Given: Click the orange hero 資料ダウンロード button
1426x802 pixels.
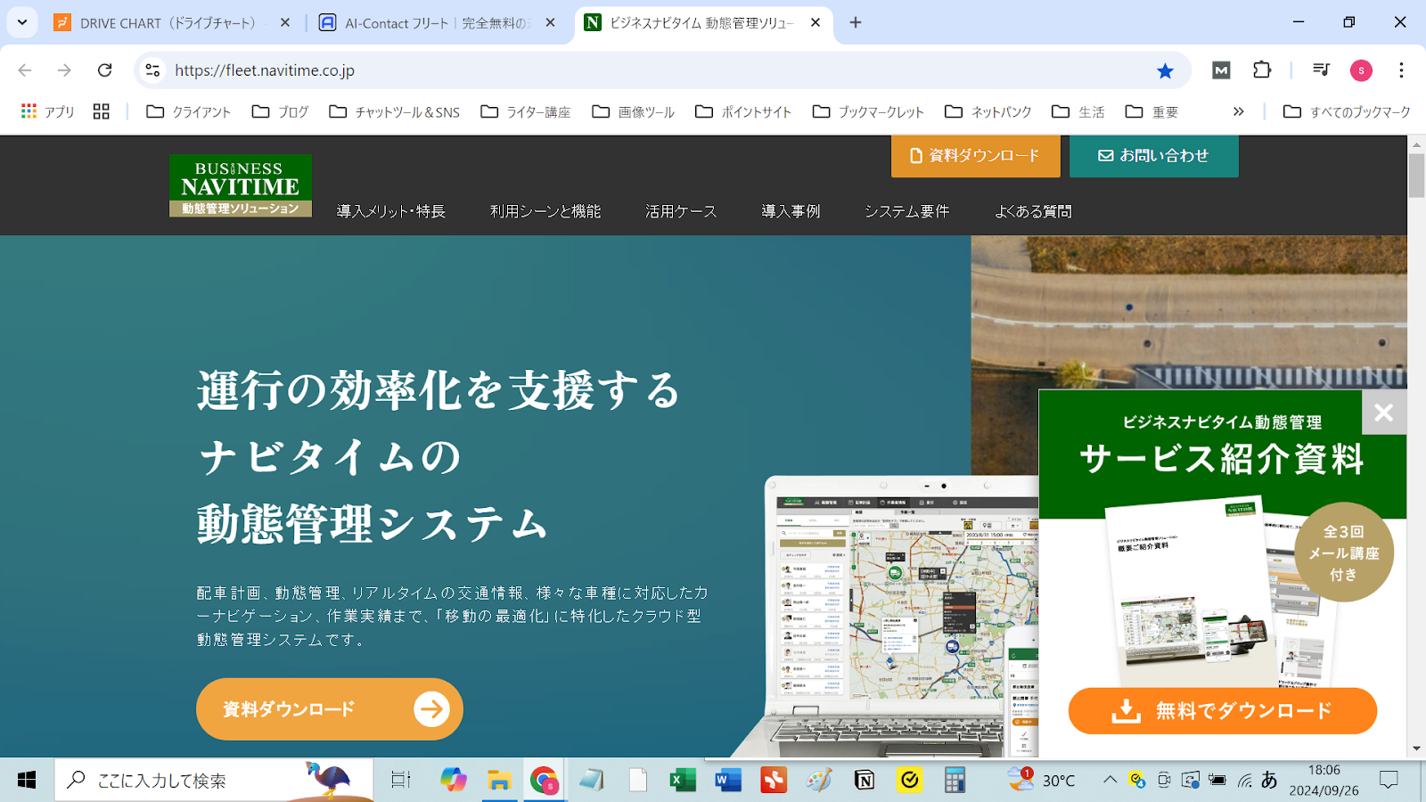Looking at the screenshot, I should [x=330, y=709].
